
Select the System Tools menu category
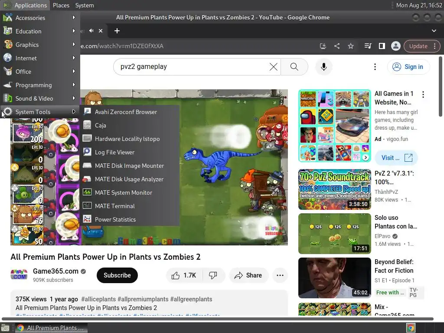click(40, 112)
